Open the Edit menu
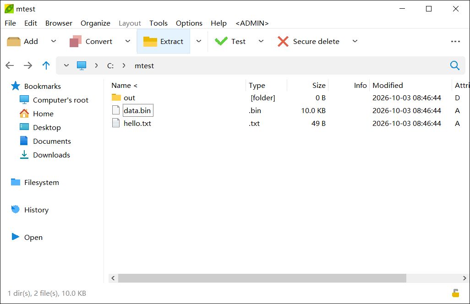Screen dimensions: 470x304 click(31, 23)
